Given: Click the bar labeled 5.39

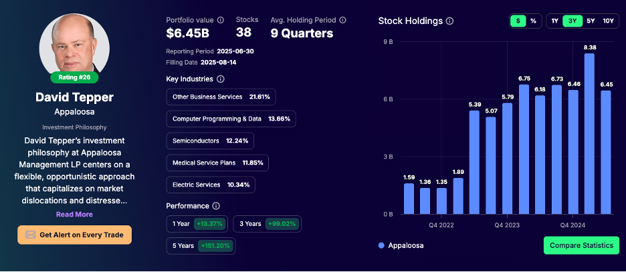Looking at the screenshot, I should [474, 163].
